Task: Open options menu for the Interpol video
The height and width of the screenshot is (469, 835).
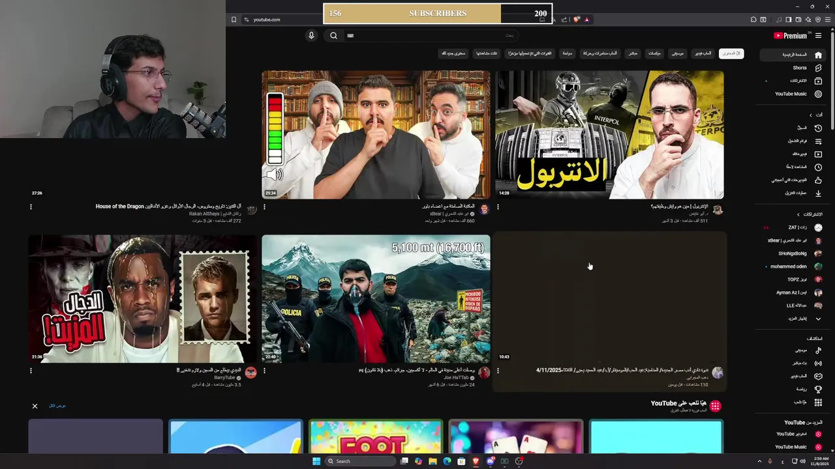Action: pos(498,207)
